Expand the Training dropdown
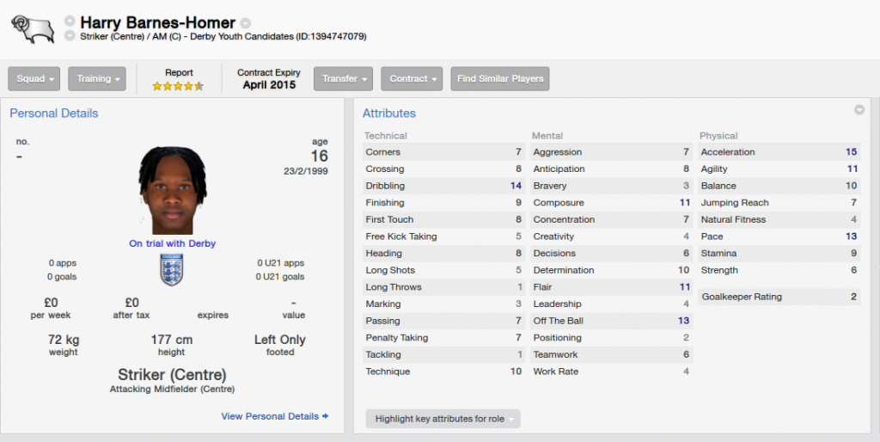Viewport: 880px width, 442px height. point(97,78)
